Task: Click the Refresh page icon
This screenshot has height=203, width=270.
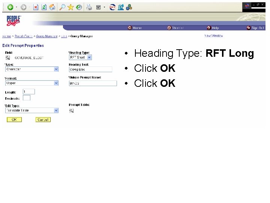Action: click(44, 7)
